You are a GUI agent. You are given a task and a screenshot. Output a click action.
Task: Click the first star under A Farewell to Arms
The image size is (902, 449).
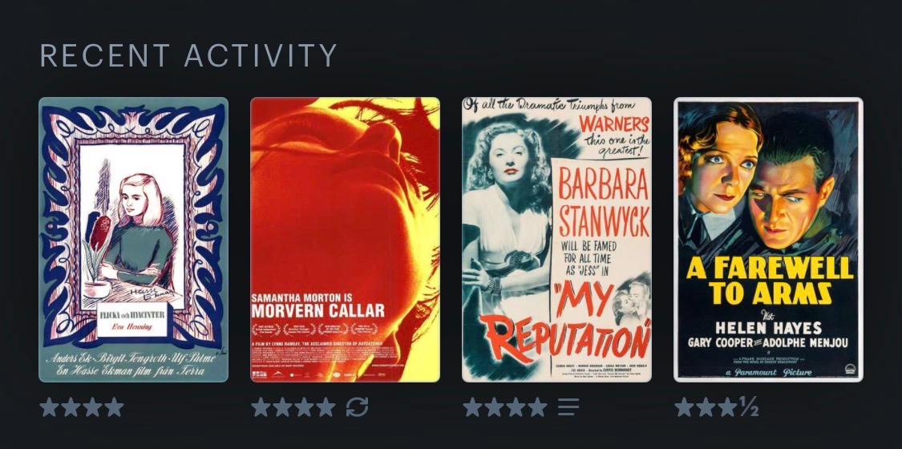(684, 407)
